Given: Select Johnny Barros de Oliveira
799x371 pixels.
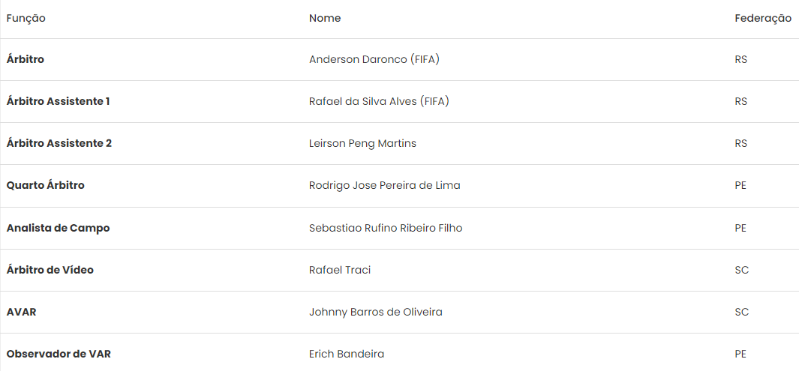Looking at the screenshot, I should pyautogui.click(x=375, y=312).
